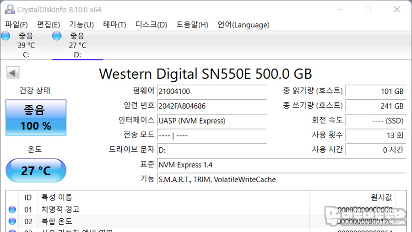The width and height of the screenshot is (412, 232).
Task: Click the 펌웨어 label
Action: point(143,91)
